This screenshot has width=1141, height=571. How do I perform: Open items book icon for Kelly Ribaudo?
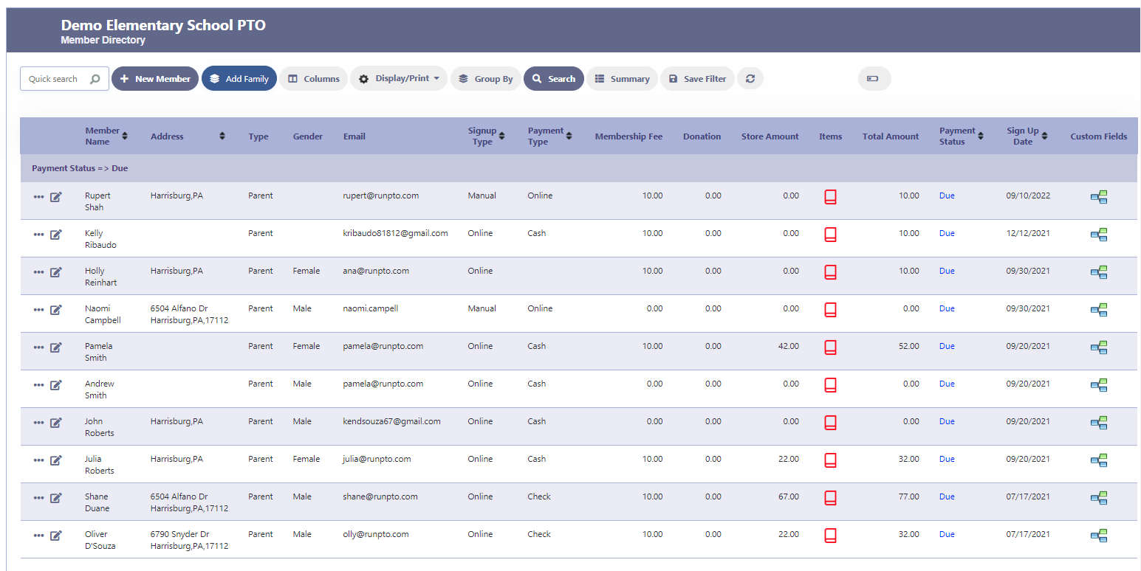pyautogui.click(x=830, y=235)
